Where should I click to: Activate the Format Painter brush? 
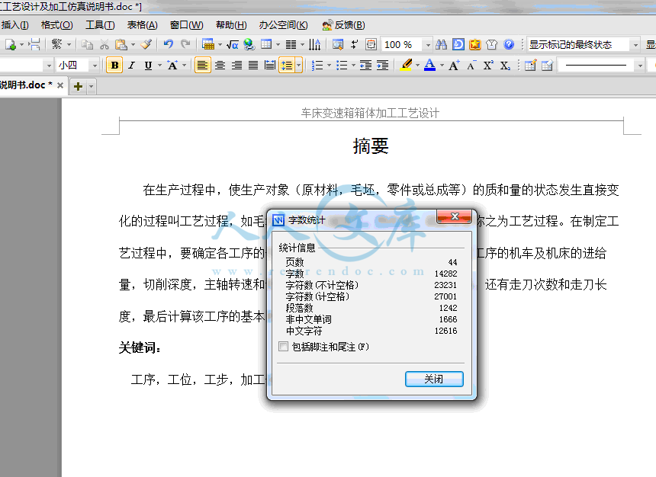pyautogui.click(x=146, y=44)
